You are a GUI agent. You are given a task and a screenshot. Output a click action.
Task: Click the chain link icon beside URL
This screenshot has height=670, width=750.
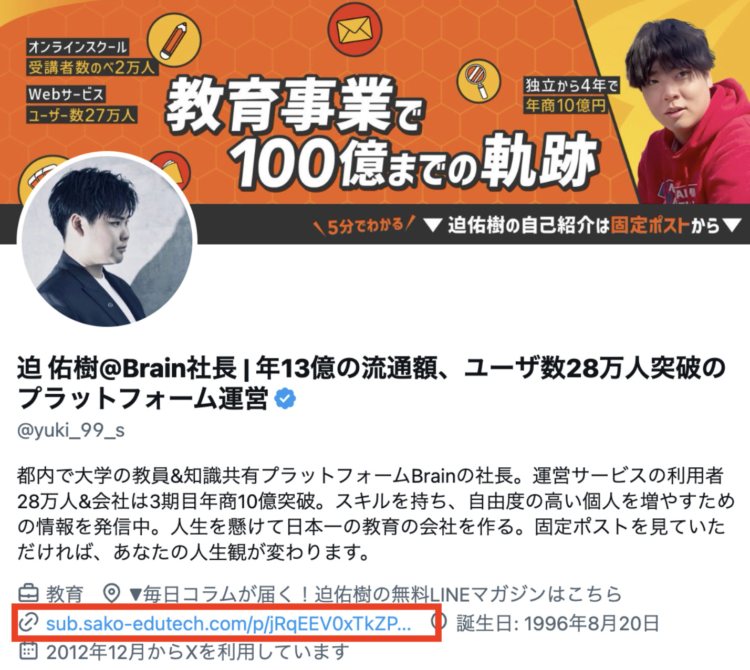point(28,623)
